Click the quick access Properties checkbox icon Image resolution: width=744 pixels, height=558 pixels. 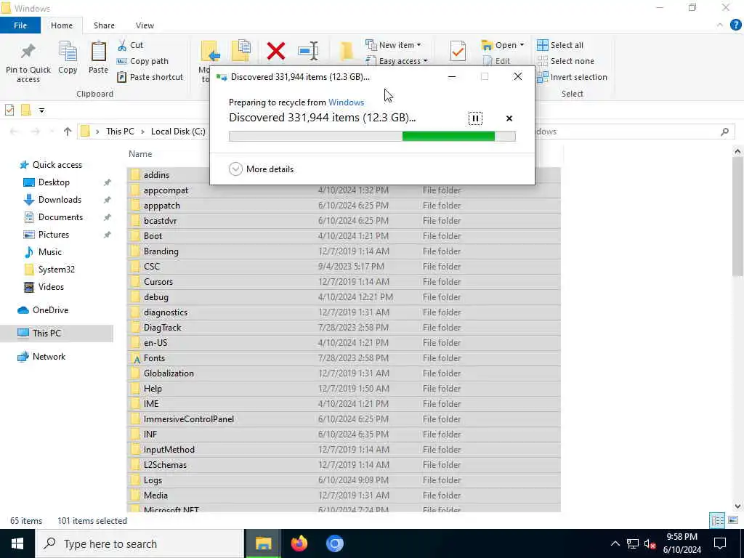point(9,110)
